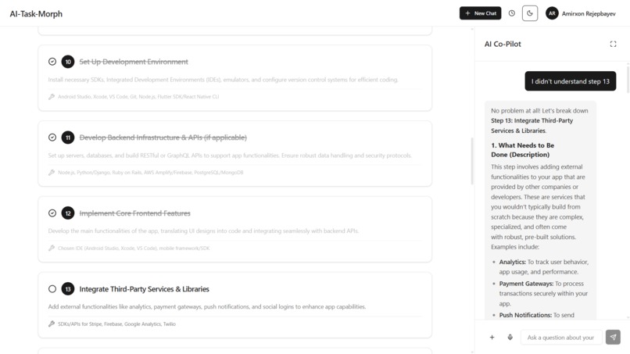Click wrench tools icon in step 13
The height and width of the screenshot is (354, 630).
(52, 324)
